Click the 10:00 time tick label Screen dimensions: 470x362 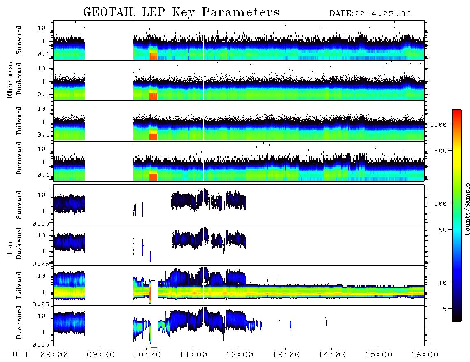point(147,355)
